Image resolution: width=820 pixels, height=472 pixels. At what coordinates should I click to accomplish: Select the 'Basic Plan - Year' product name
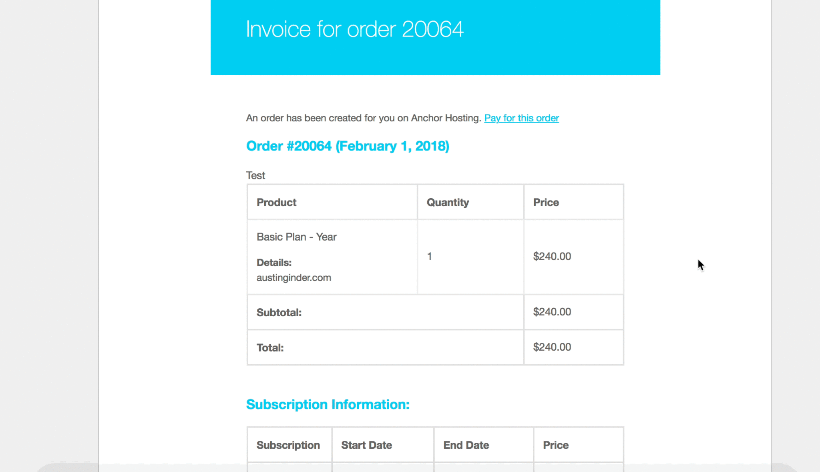[296, 237]
